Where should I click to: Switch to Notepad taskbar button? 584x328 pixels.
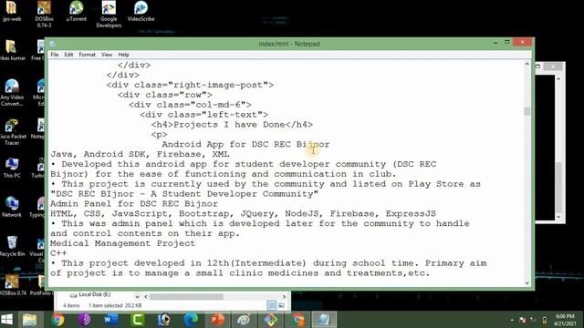(325, 320)
